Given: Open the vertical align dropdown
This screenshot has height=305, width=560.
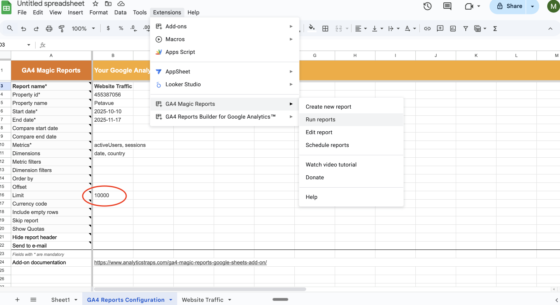Looking at the screenshot, I should click(377, 28).
